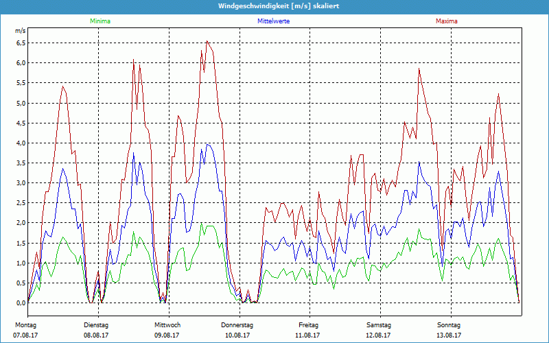Click the 5,5 y-axis value

pos(21,83)
